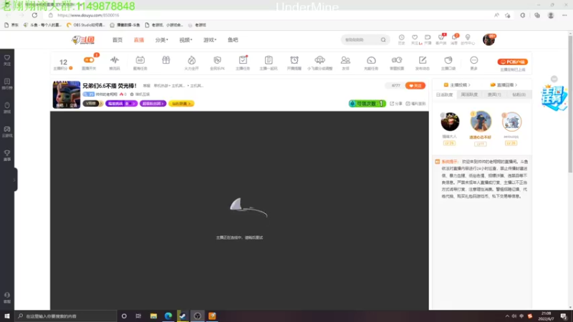Open the waveform stream code tool

115,62
